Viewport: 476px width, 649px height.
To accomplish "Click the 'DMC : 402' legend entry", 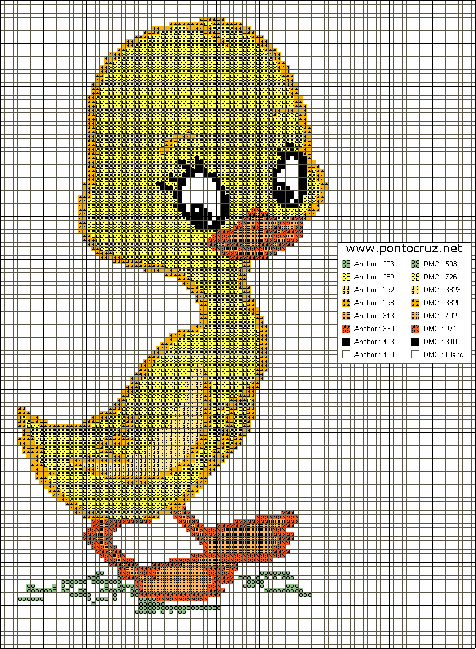I will click(x=440, y=316).
